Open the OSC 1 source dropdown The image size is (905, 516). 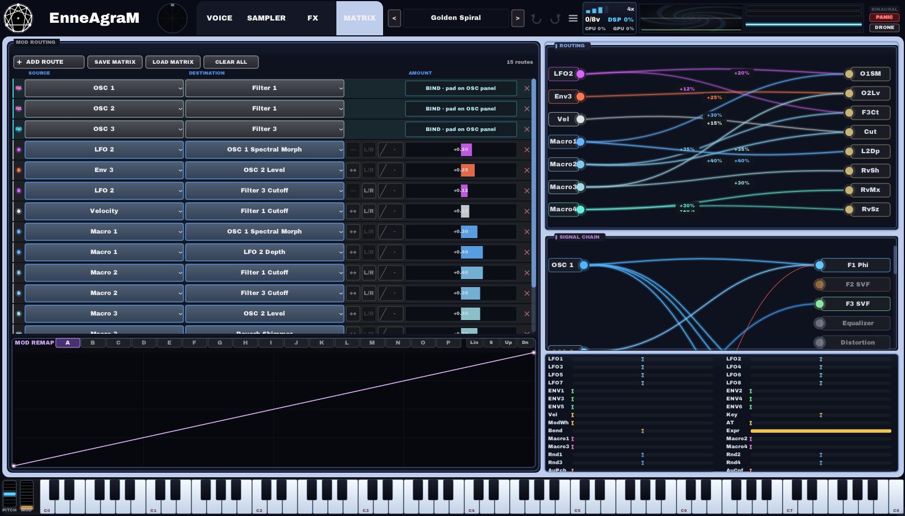click(x=104, y=88)
